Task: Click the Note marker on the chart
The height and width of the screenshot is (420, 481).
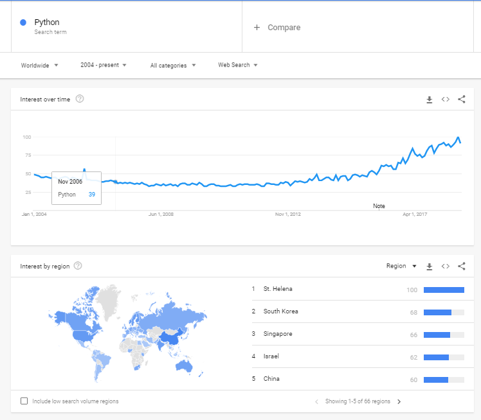Action: [379, 206]
